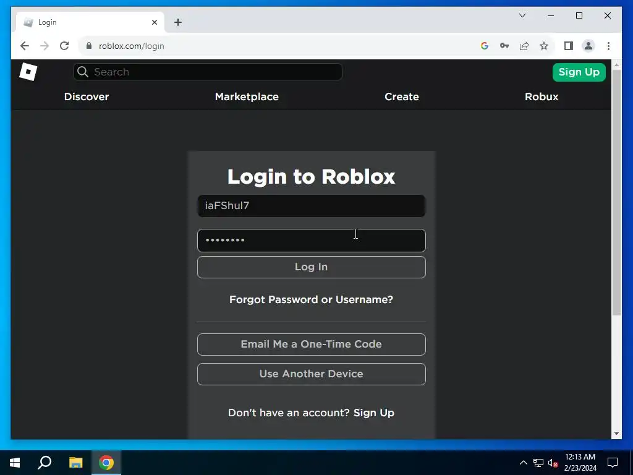Click Forgot Password or Username link
Screen dimensions: 633x475
coord(311,299)
